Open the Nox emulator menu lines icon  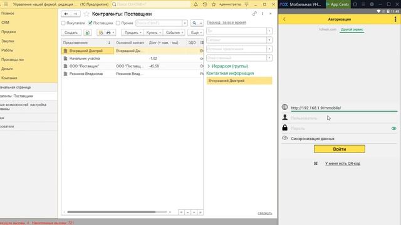click(363, 4)
